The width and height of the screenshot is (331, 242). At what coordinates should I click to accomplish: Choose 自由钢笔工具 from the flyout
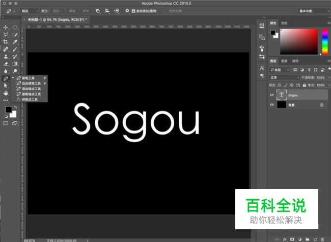coord(32,84)
